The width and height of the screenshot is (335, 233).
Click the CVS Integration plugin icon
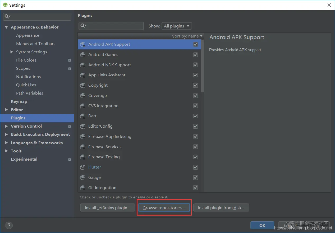click(x=83, y=106)
